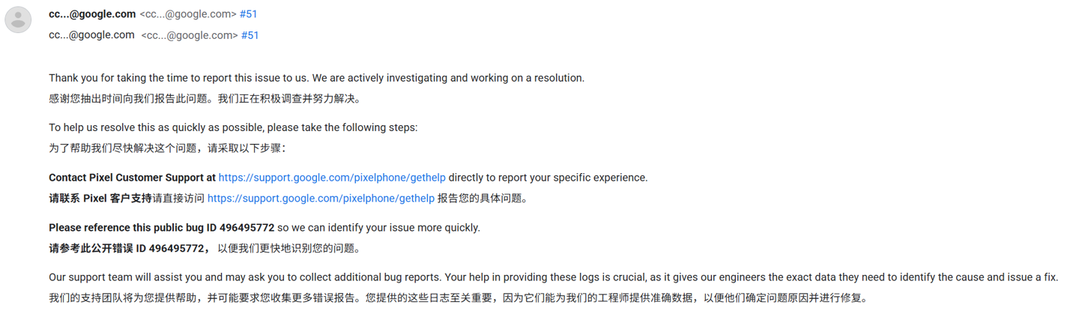Screen dimensions: 1079x317
Task: Click the bold sender name cc...@google.com
Action: 92,14
